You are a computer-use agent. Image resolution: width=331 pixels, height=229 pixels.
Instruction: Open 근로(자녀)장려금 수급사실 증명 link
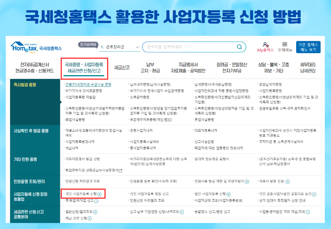tap(88, 84)
